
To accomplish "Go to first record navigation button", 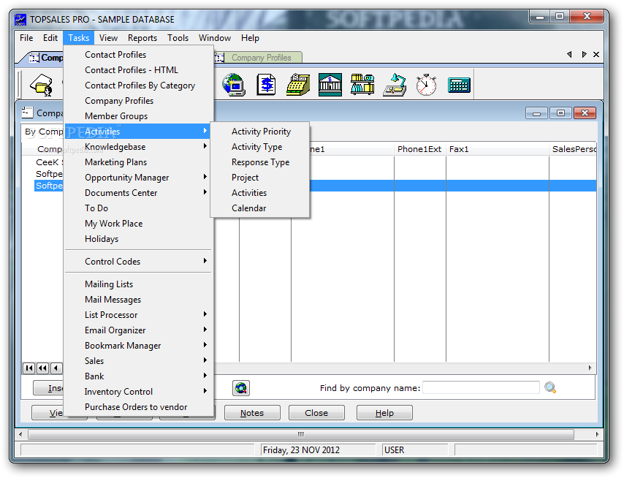I will (x=29, y=368).
